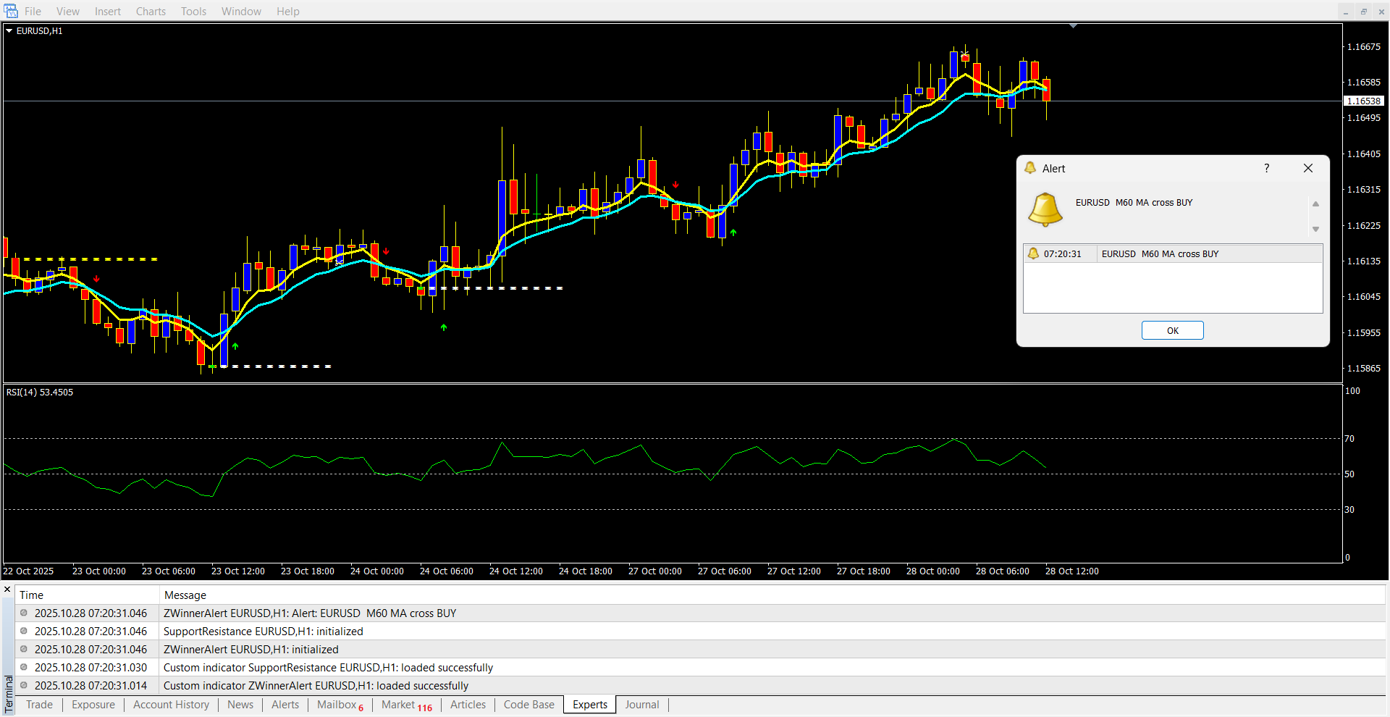Close the Terminal panel using its X icon

pos(7,590)
